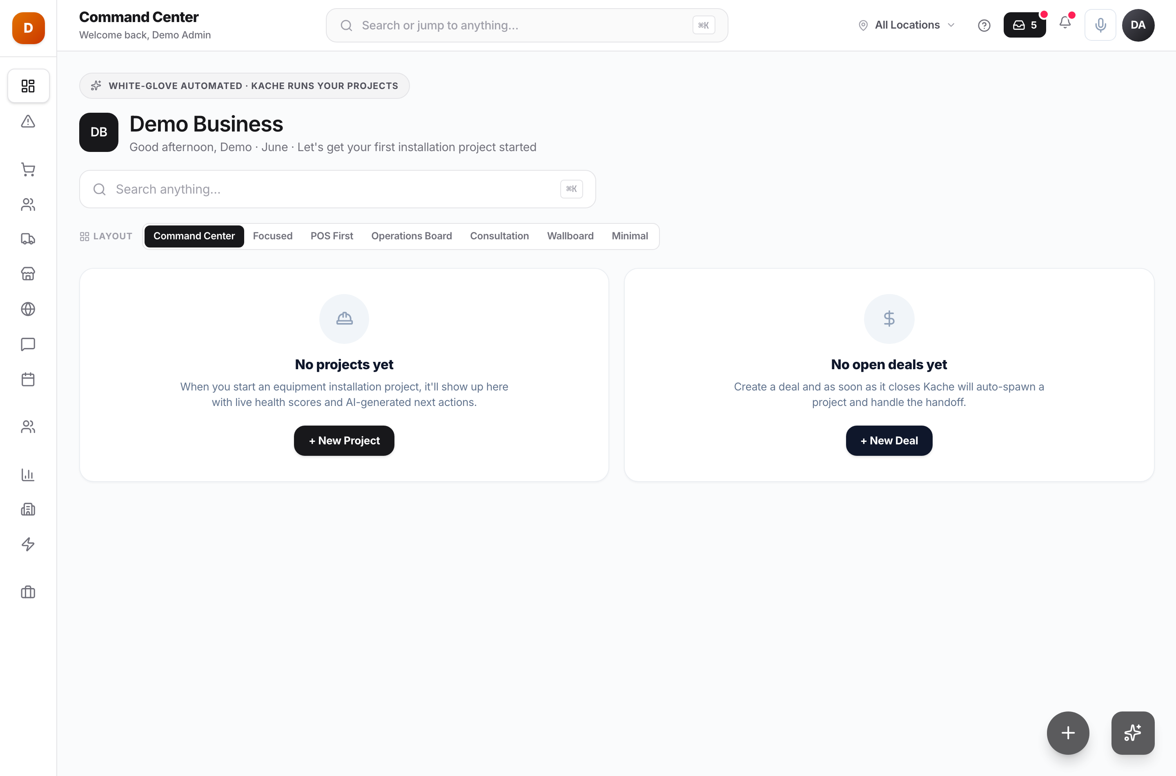Expand the All Locations dropdown

906,25
